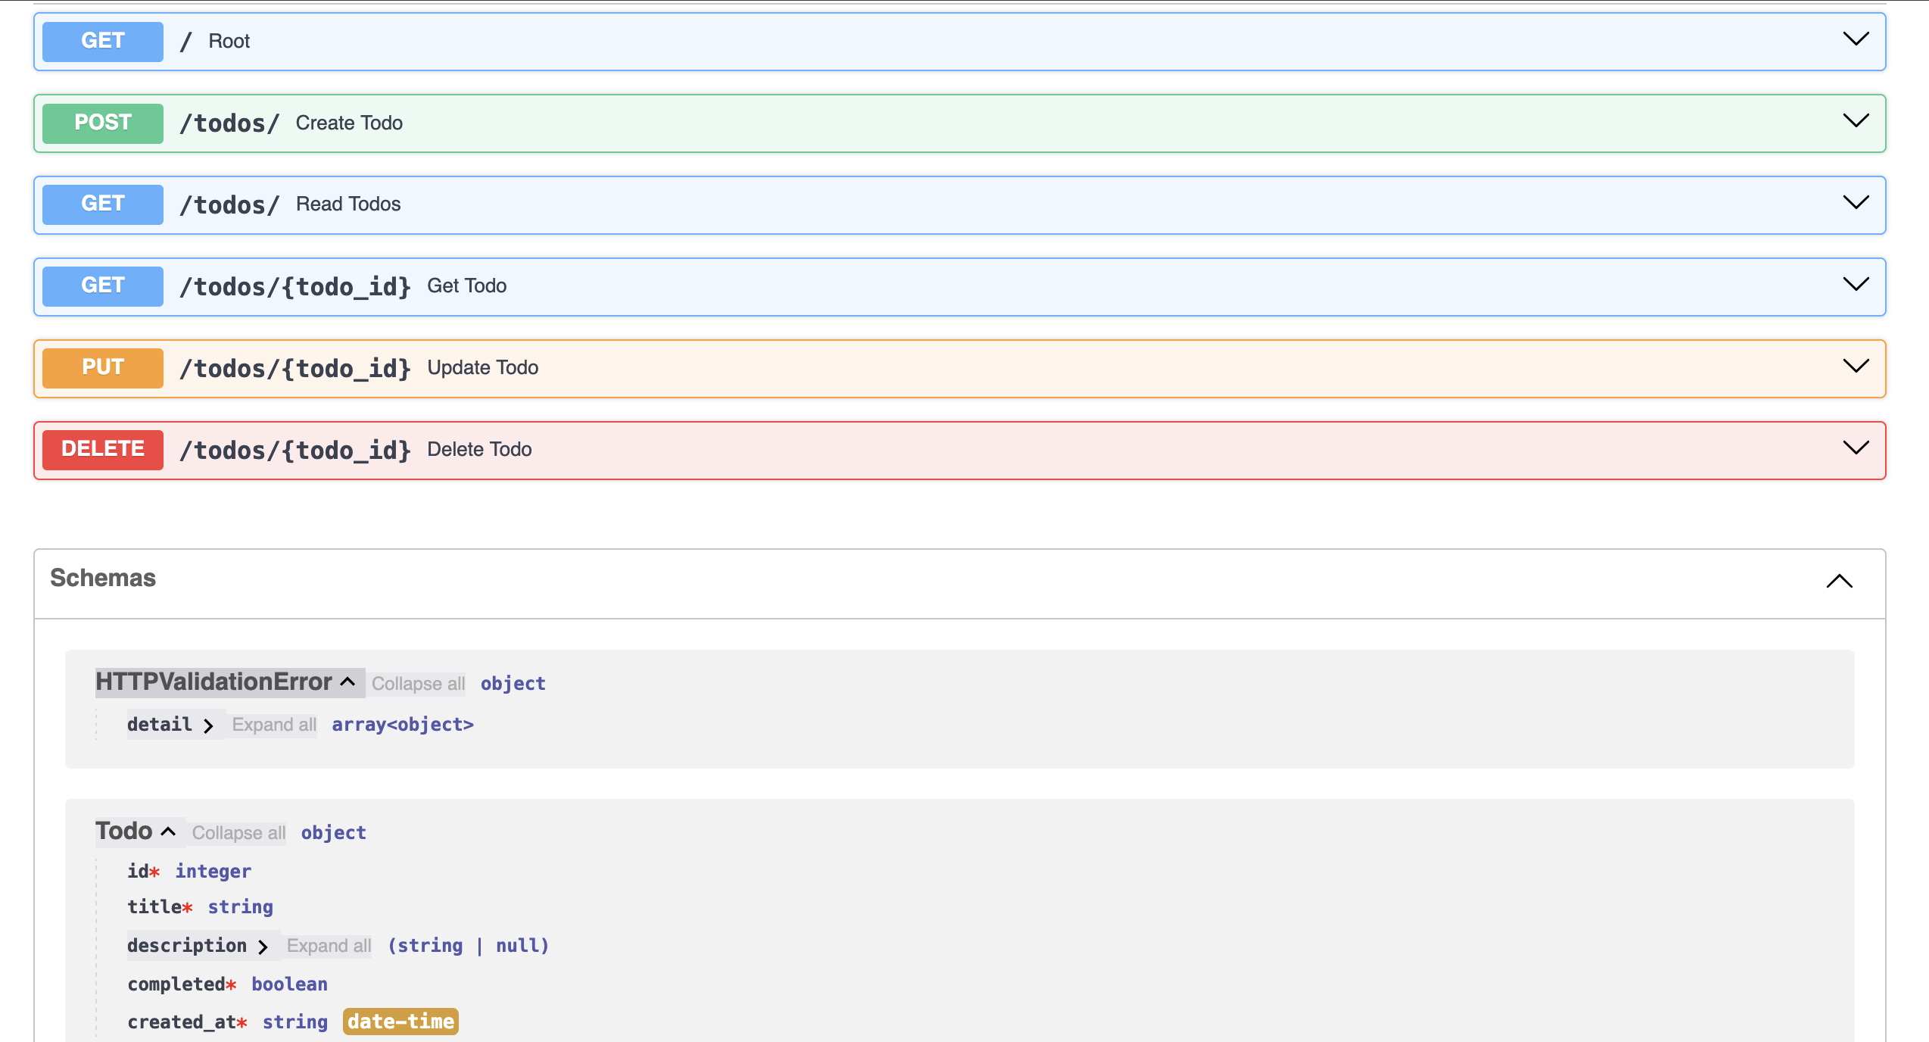Click Expand all beside the detail field
Image resolution: width=1929 pixels, height=1042 pixels.
[273, 724]
